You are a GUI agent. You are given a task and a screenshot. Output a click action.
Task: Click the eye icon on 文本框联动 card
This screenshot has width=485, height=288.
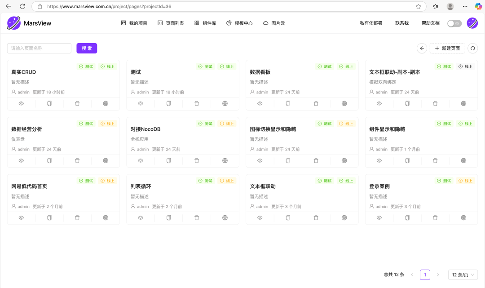click(260, 217)
